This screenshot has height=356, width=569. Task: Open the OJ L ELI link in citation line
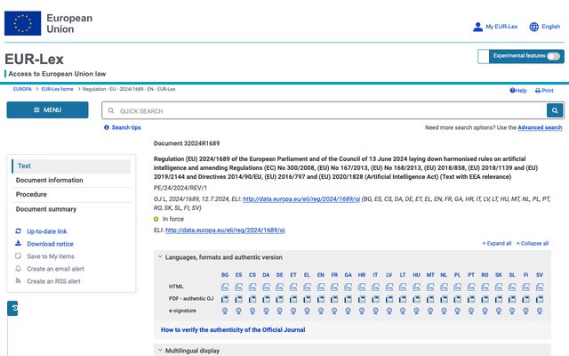[301, 199]
